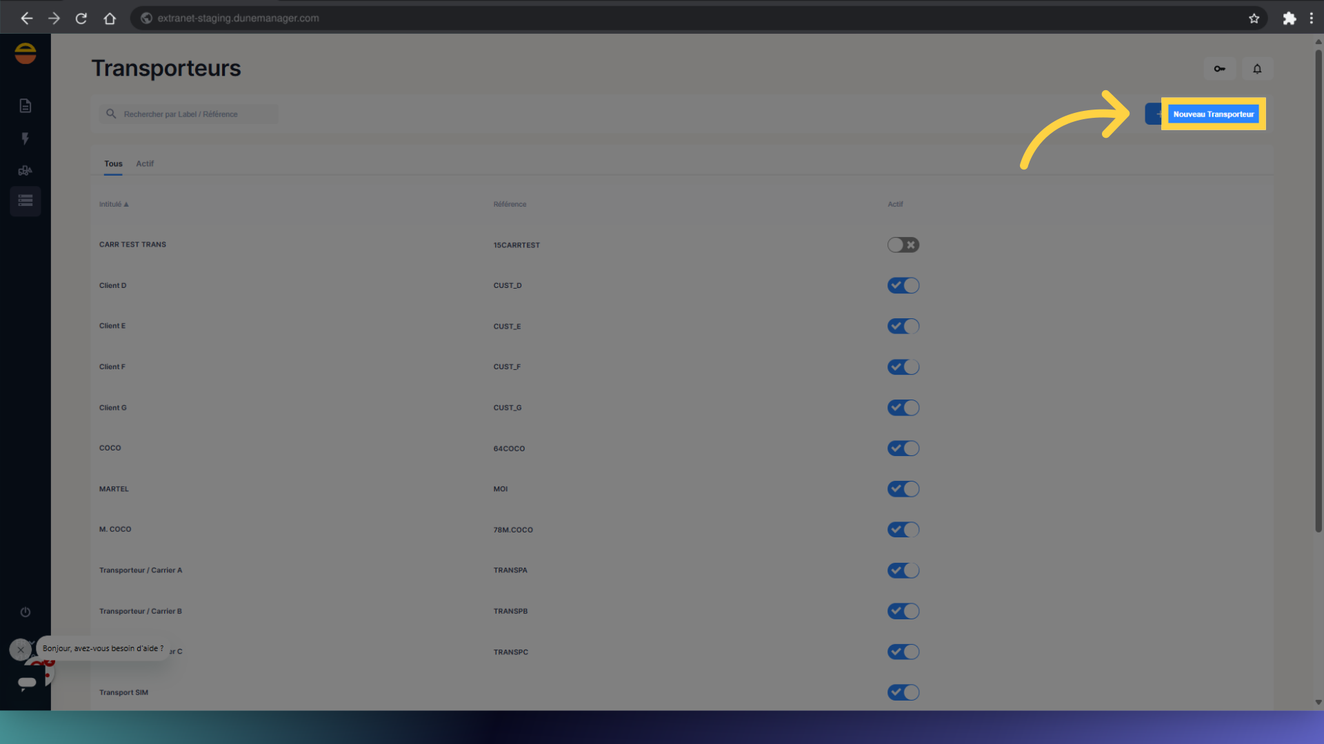The height and width of the screenshot is (744, 1324).
Task: Open the key icon in header
Action: tap(1219, 69)
